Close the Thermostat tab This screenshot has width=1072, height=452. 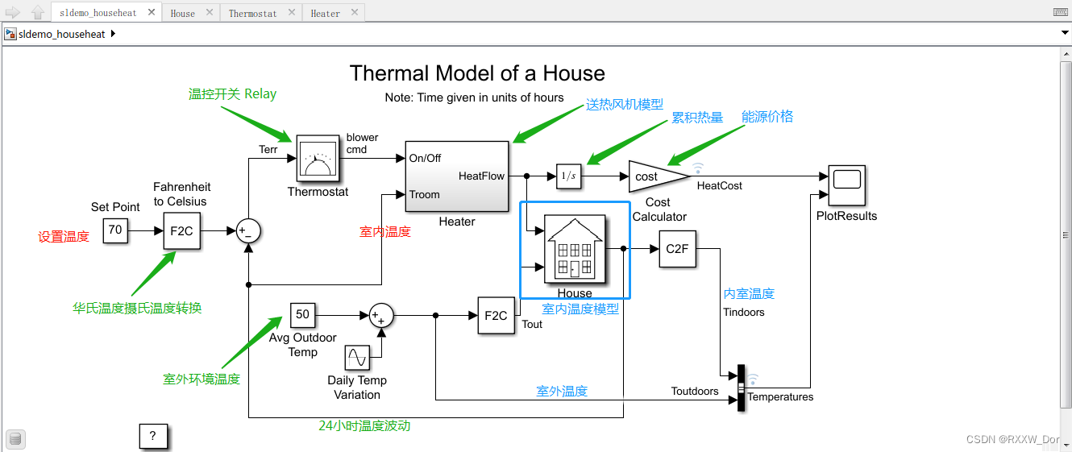(290, 12)
